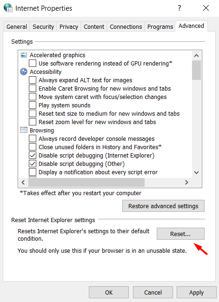Click the Reset... button
219x302 pixels.
point(180,234)
